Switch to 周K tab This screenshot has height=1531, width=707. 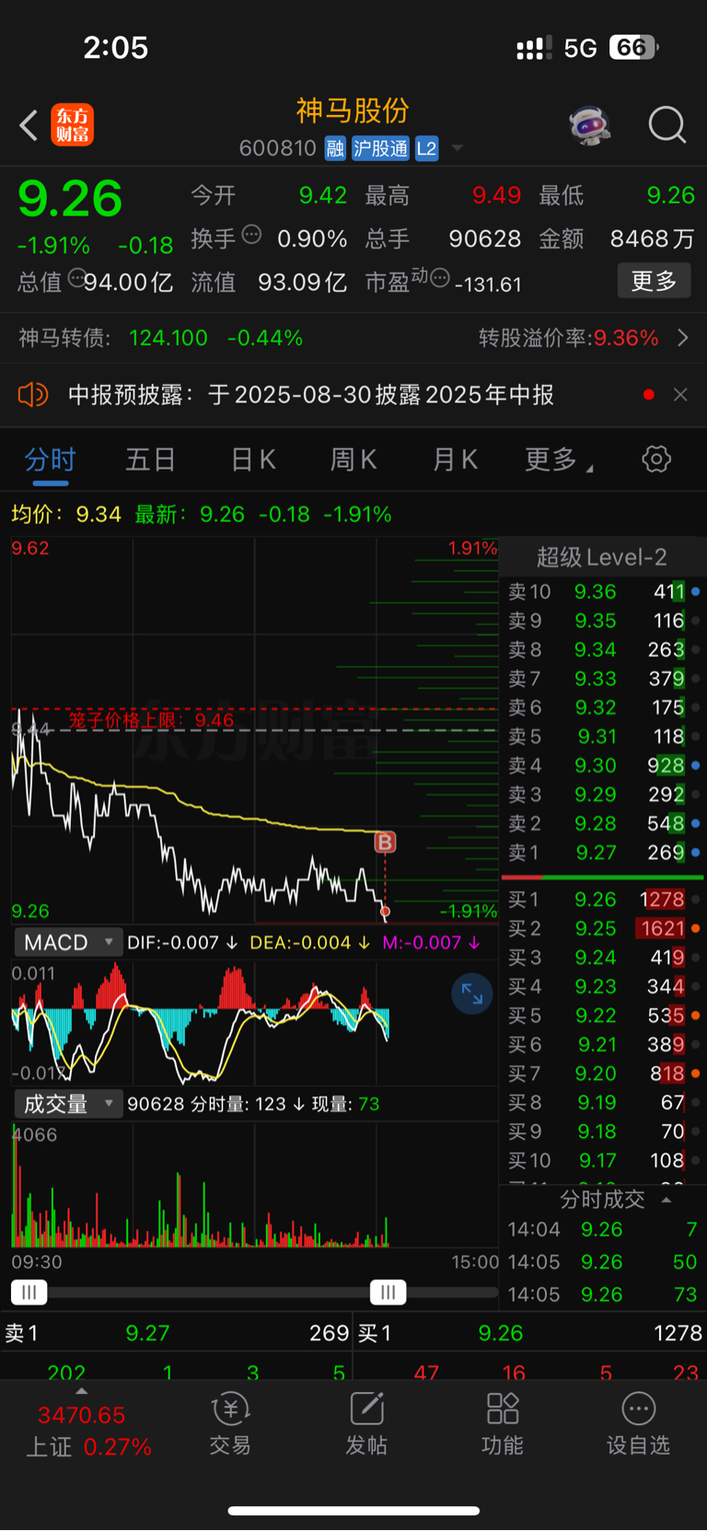click(x=353, y=459)
